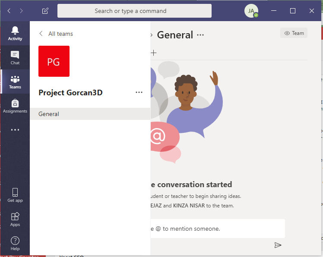Screen dimensions: 323x257
Task: Open the Assignments section
Action: click(15, 106)
